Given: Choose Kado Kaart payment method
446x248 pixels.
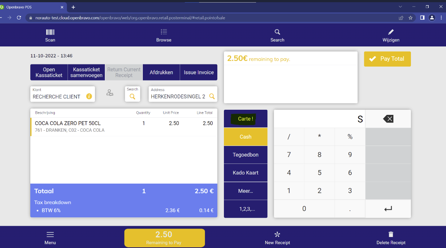Looking at the screenshot, I should pos(245,173).
